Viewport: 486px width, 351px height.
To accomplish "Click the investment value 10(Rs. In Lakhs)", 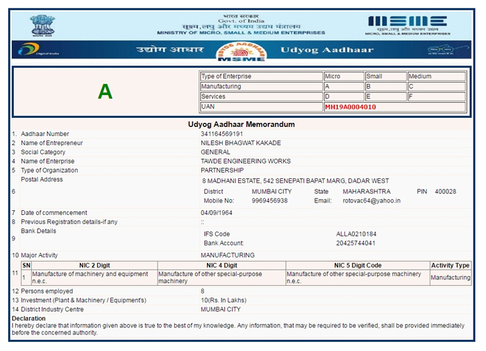I will (x=224, y=300).
